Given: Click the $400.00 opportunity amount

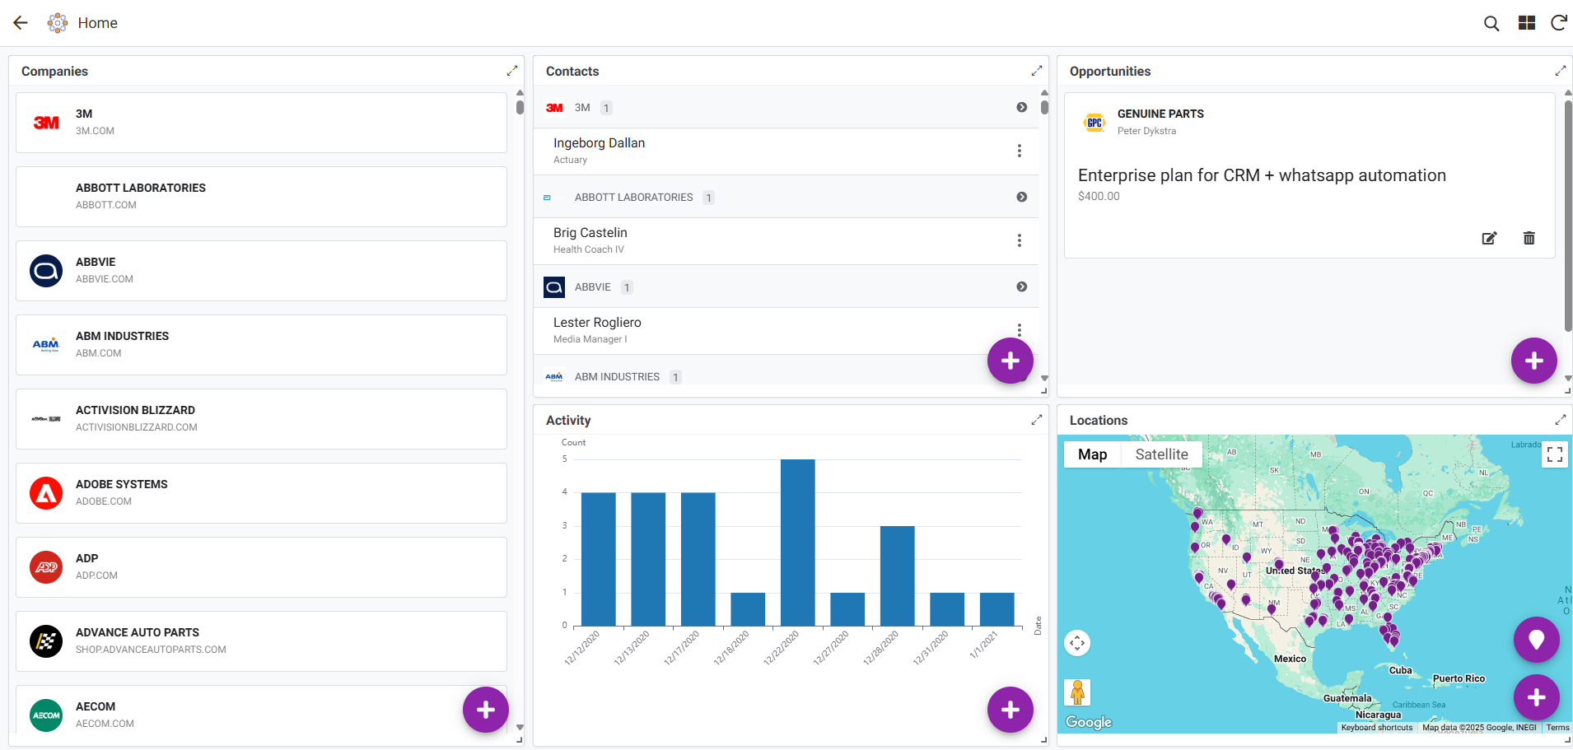Looking at the screenshot, I should 1099,196.
